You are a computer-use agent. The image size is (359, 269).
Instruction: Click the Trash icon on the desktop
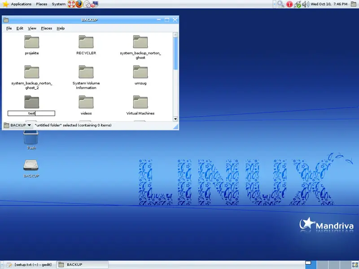pos(31,137)
